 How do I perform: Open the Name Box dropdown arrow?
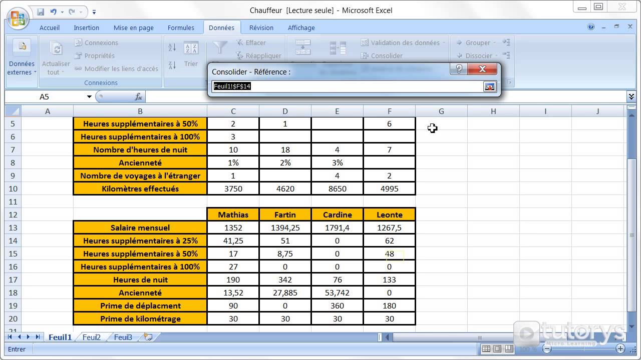coord(89,97)
